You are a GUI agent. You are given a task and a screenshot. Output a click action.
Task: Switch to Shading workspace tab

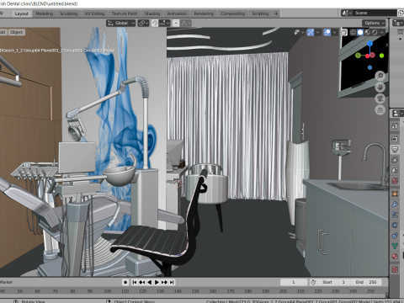pos(152,13)
